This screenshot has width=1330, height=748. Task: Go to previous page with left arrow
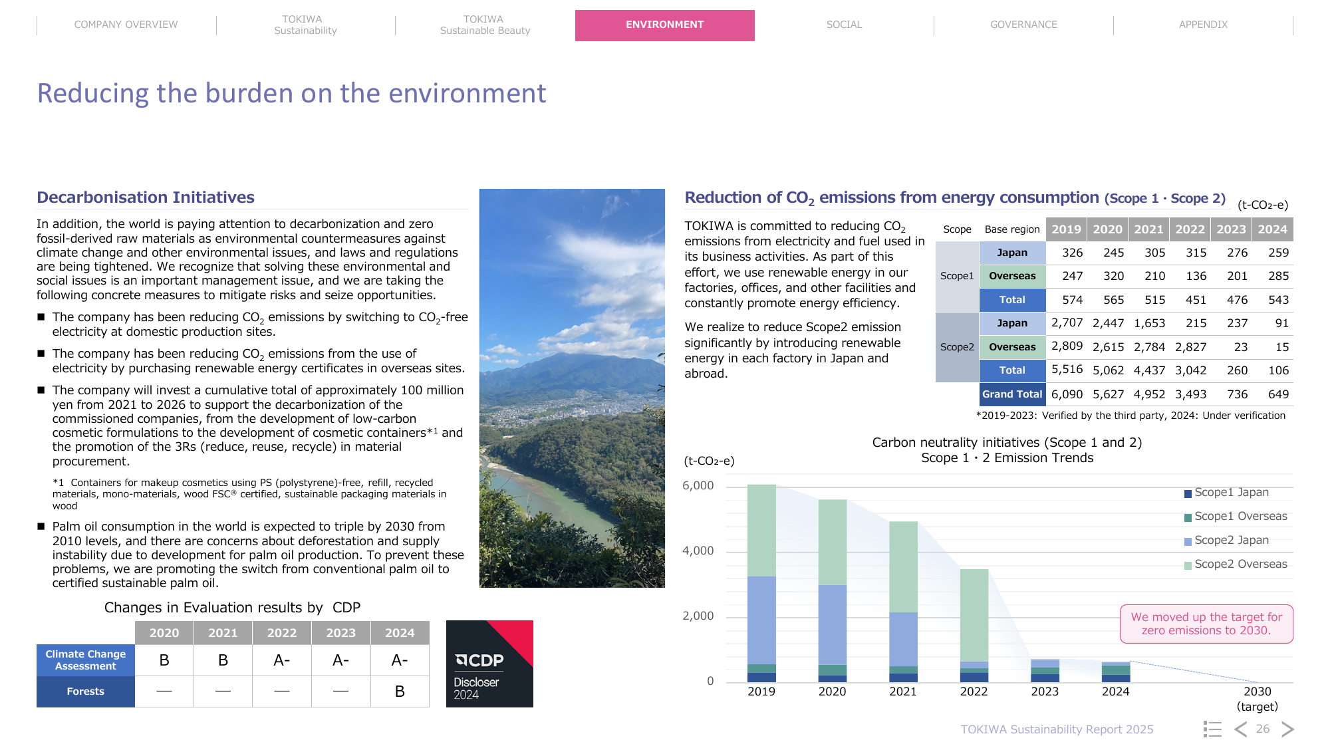1240,729
